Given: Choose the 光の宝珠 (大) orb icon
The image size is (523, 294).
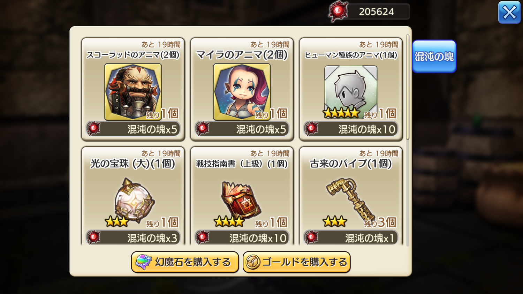Looking at the screenshot, I should [134, 200].
